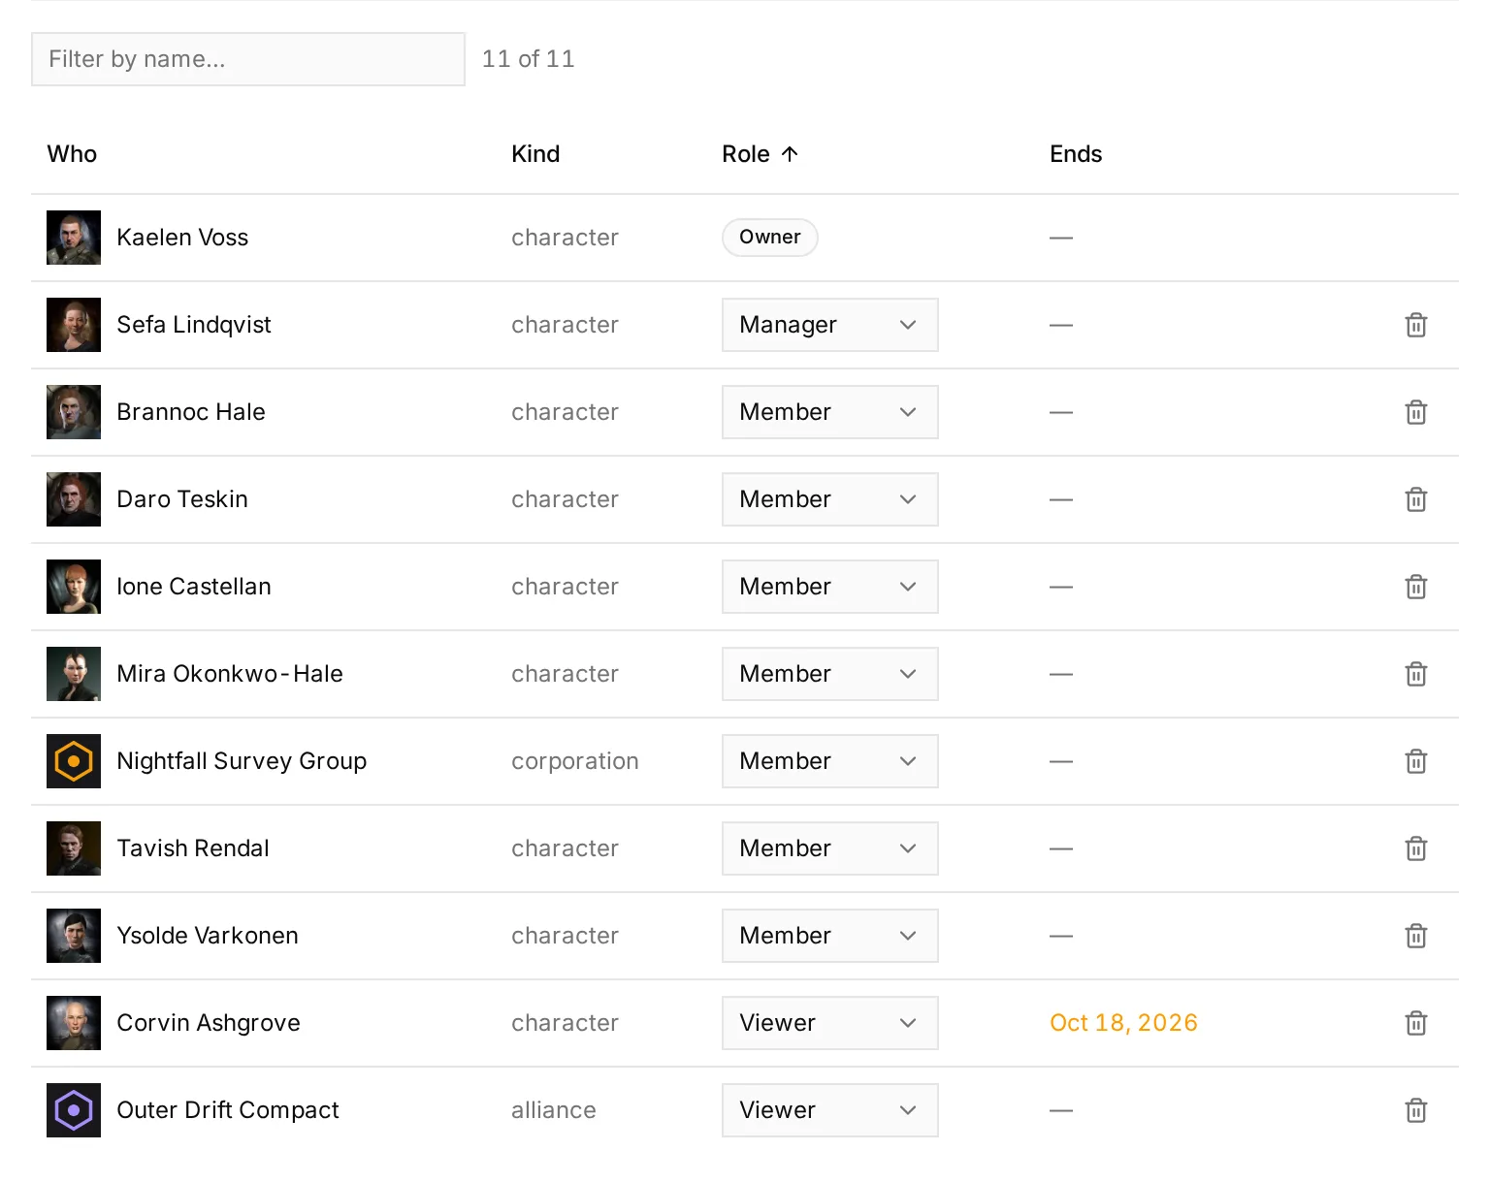Click the 'alliance' kind cell
1490x1183 pixels.
pyautogui.click(x=554, y=1110)
